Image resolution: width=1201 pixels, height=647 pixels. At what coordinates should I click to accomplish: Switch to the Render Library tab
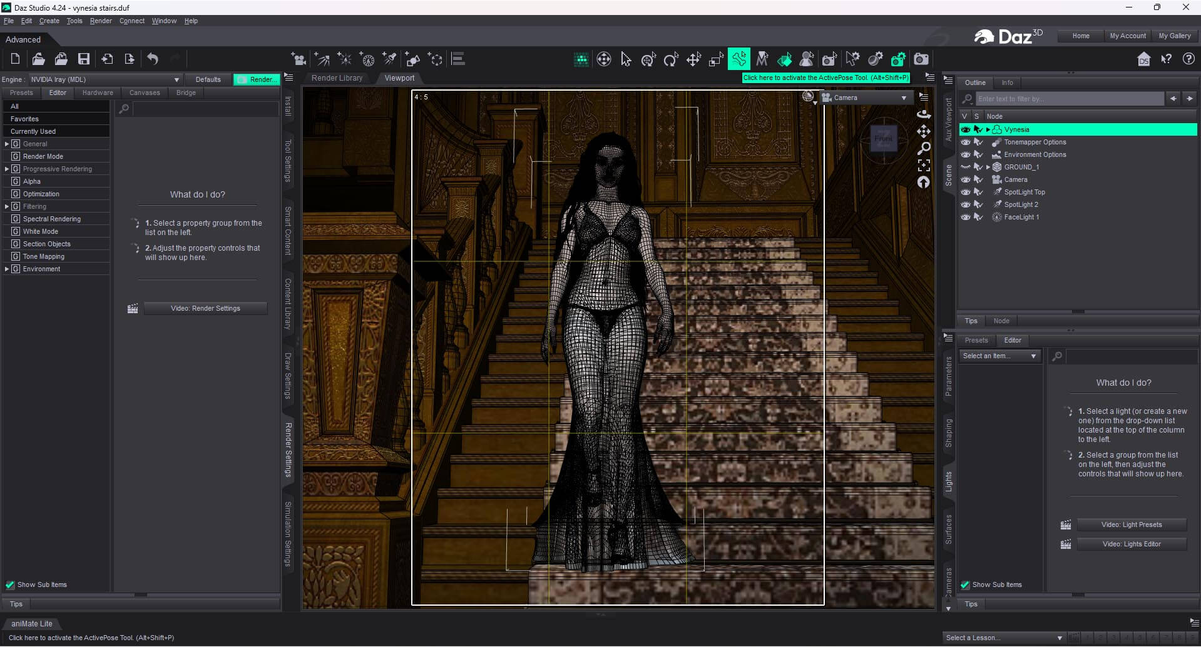337,78
